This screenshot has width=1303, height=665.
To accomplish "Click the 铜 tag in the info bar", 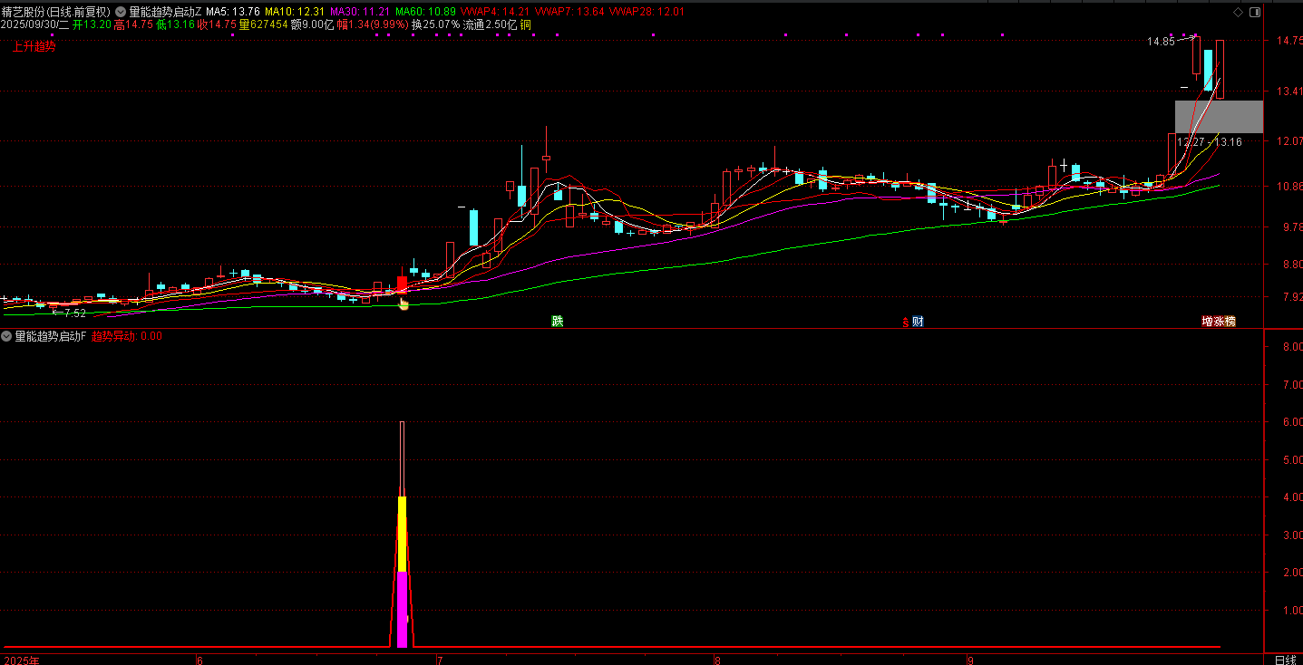I will point(526,25).
